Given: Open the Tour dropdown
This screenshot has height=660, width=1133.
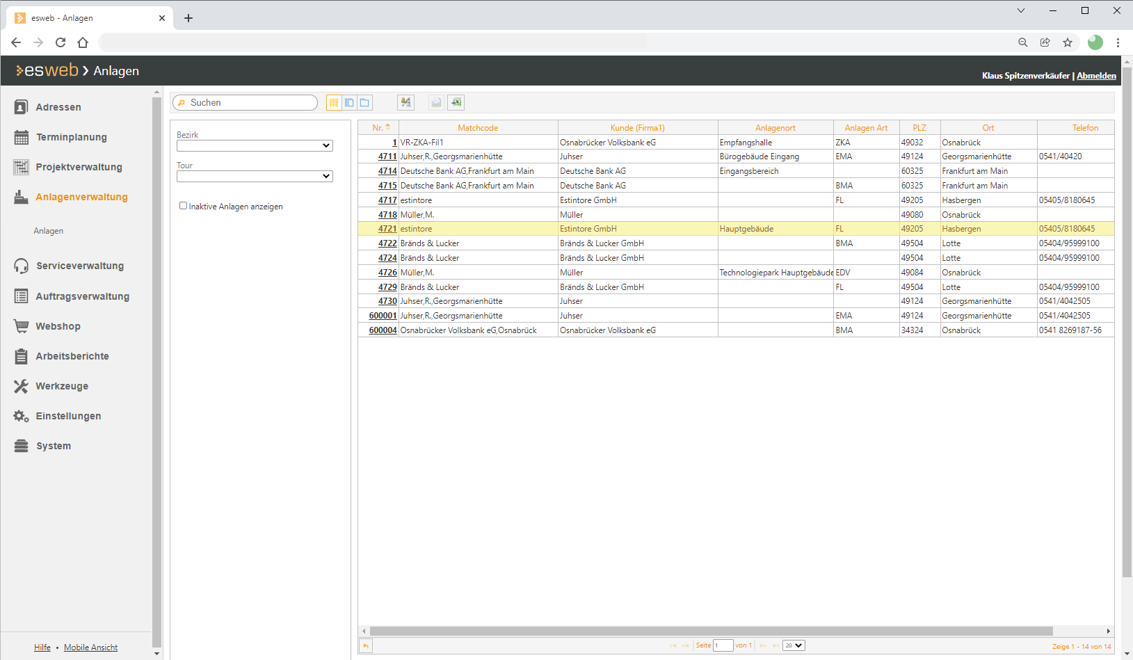Looking at the screenshot, I should tap(255, 176).
